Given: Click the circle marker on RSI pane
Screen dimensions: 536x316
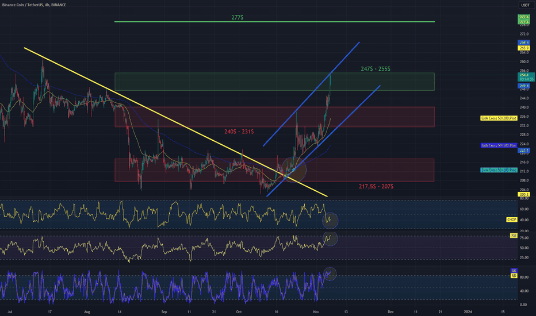Looking at the screenshot, I should click(330, 238).
